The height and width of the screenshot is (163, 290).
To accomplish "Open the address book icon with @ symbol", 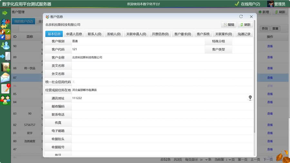I will (5, 67).
